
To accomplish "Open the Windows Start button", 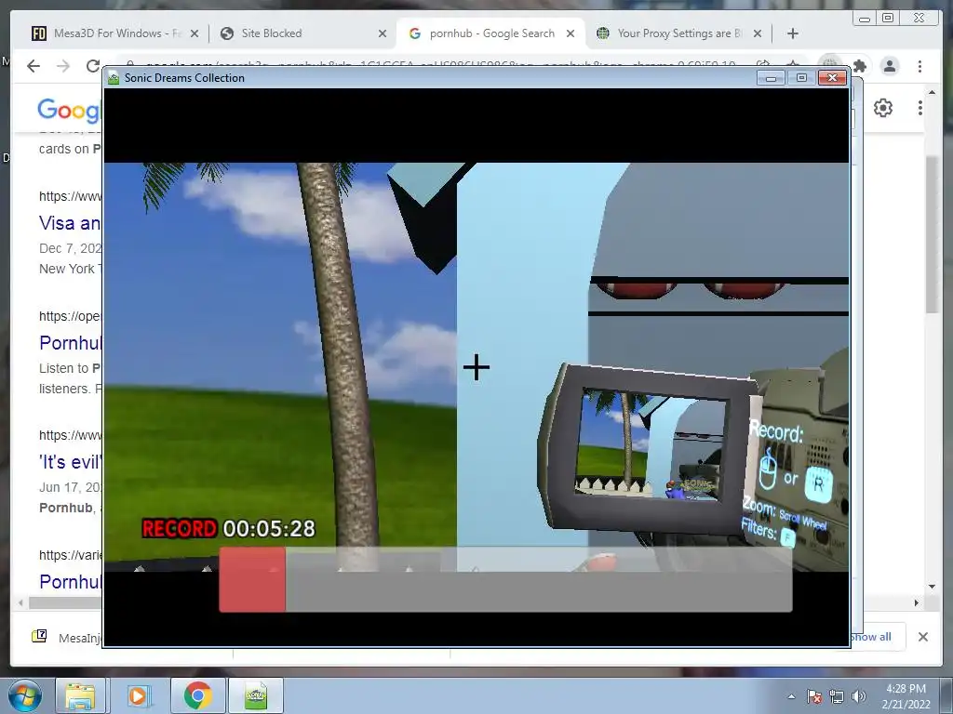I will (x=25, y=695).
